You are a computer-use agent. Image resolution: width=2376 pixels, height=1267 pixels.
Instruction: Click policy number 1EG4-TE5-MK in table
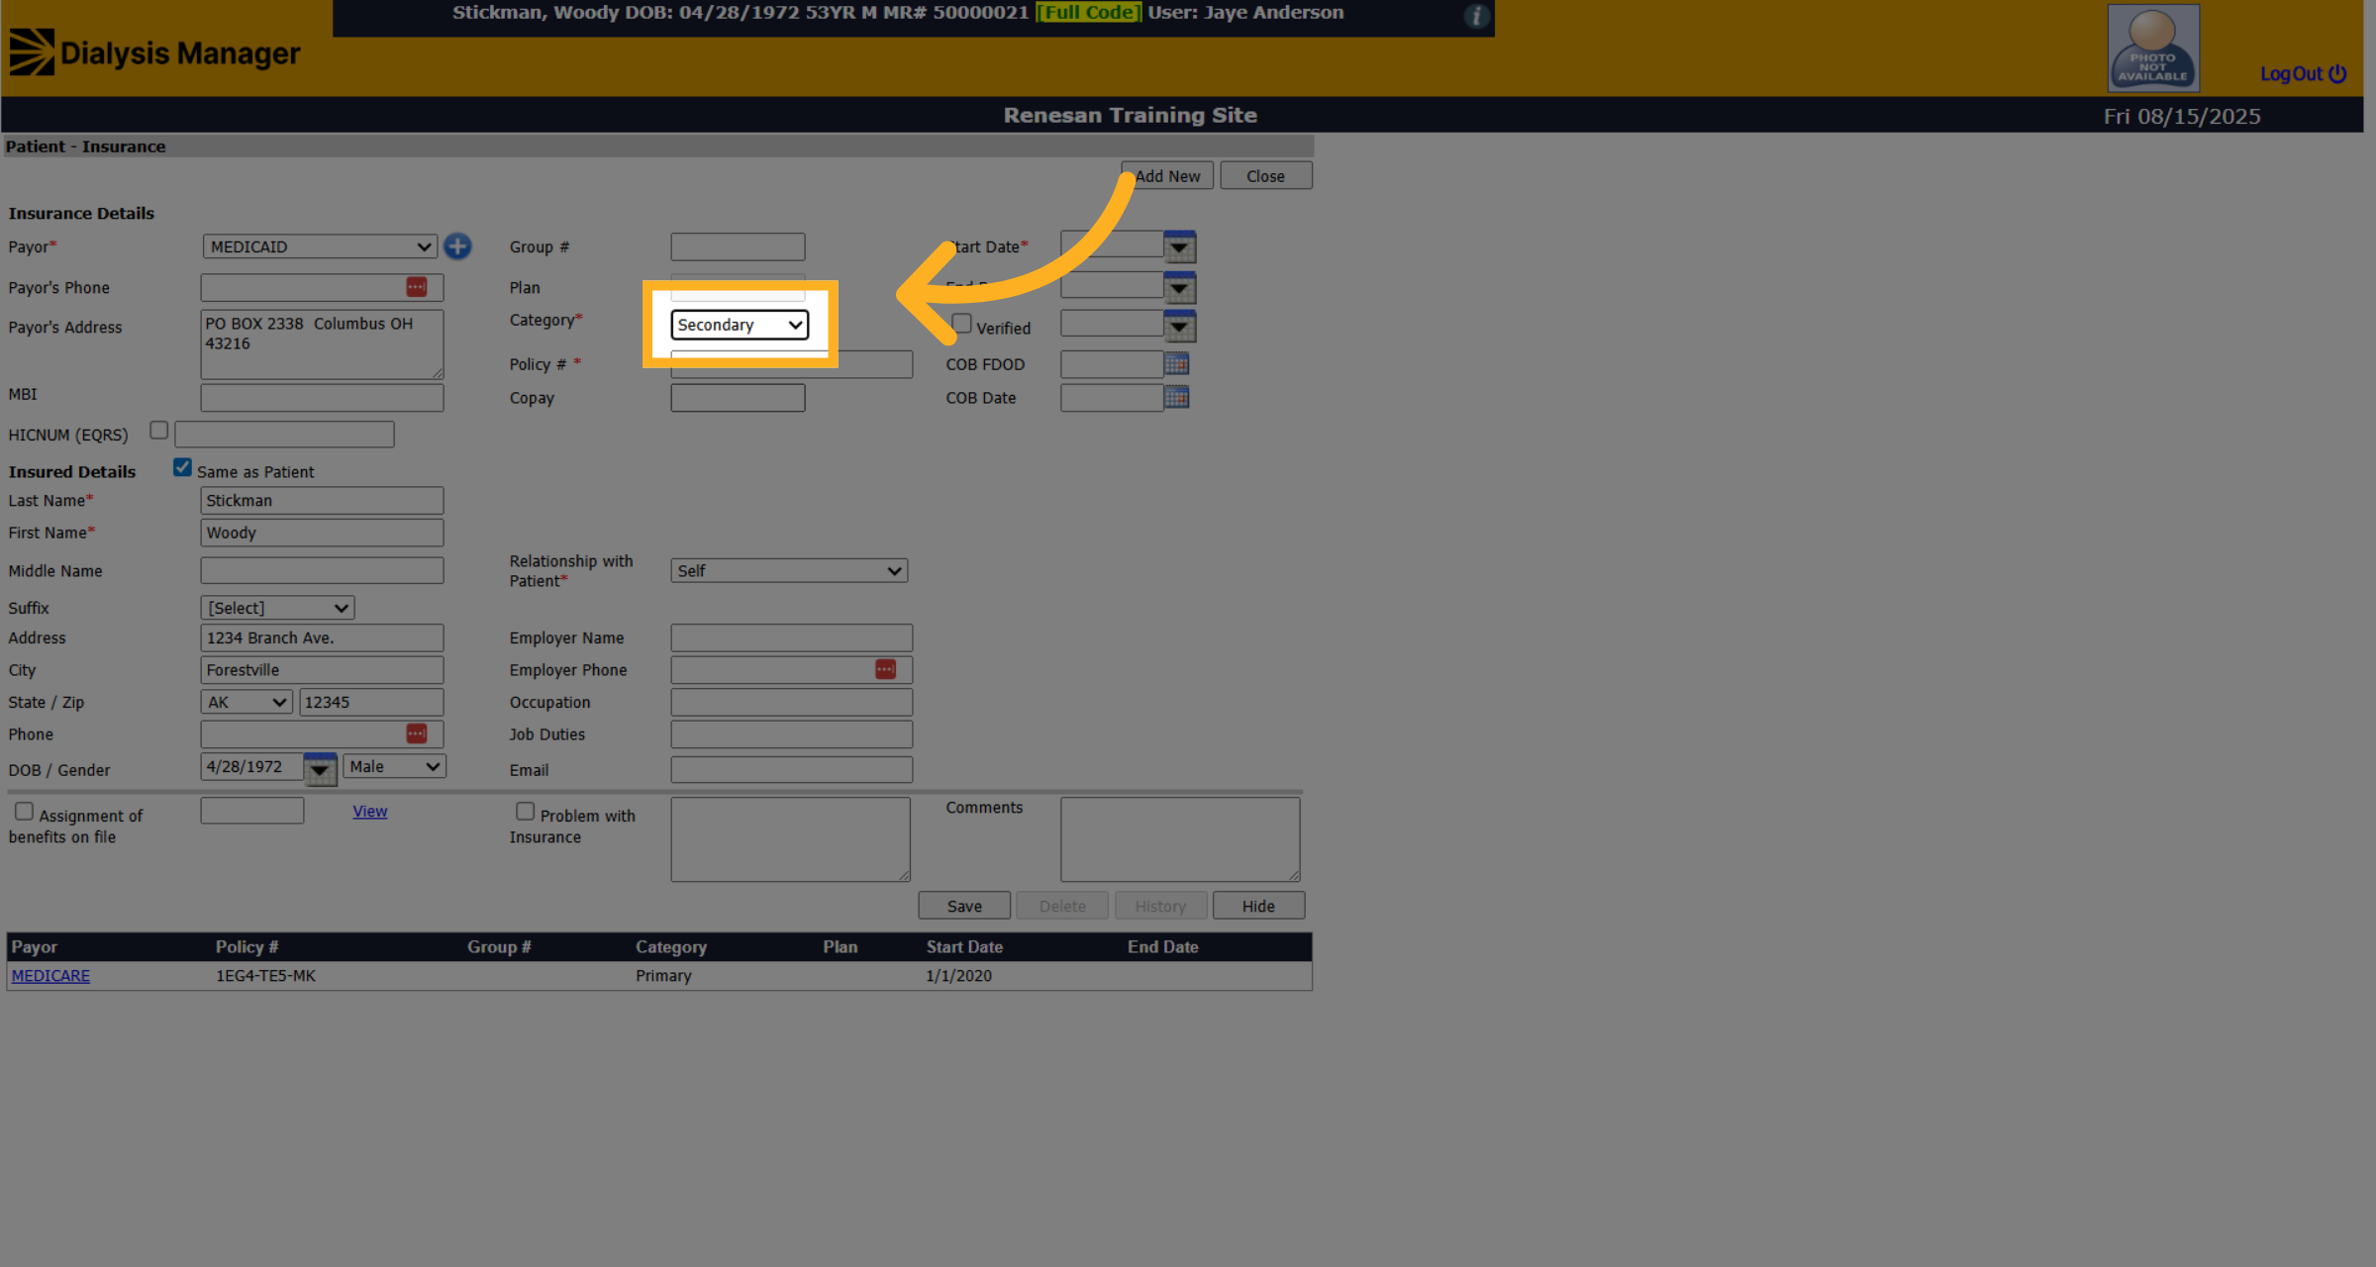(x=265, y=976)
